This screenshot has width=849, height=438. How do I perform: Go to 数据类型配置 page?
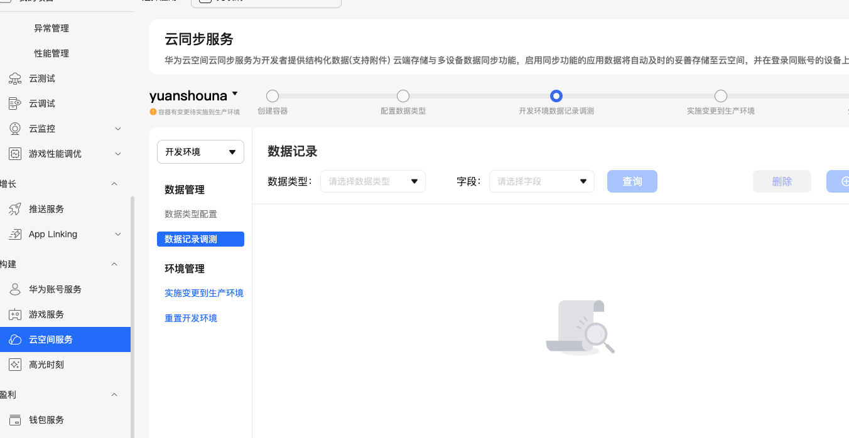pyautogui.click(x=191, y=214)
